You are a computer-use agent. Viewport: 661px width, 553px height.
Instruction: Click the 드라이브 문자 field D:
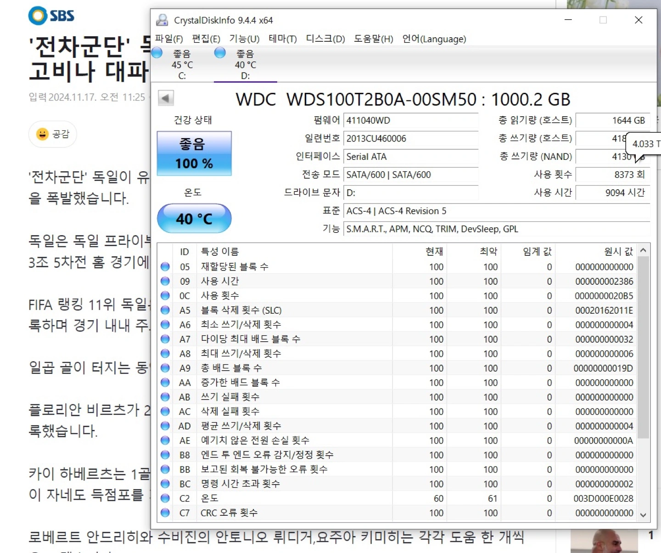point(411,193)
